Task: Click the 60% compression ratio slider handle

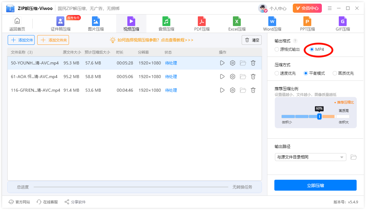Action: [319, 116]
